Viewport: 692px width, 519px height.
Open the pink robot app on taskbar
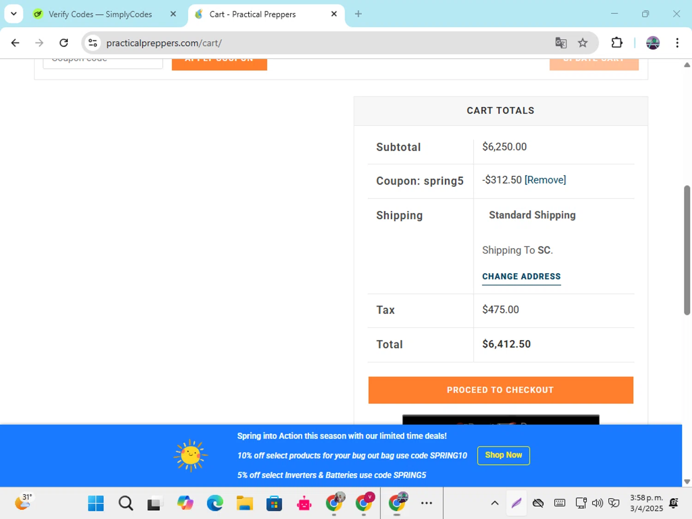[304, 503]
